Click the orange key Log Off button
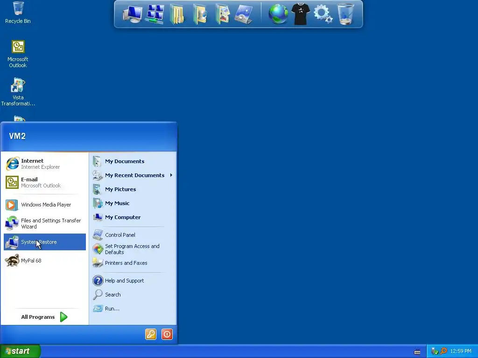Viewport: 478px width, 358px height. 151,334
